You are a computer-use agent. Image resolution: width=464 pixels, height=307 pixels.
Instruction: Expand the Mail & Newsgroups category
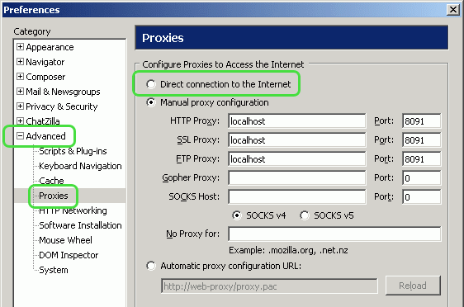tap(20, 91)
